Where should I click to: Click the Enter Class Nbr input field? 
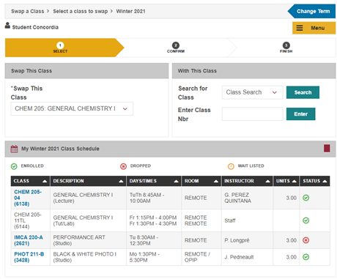(252, 114)
